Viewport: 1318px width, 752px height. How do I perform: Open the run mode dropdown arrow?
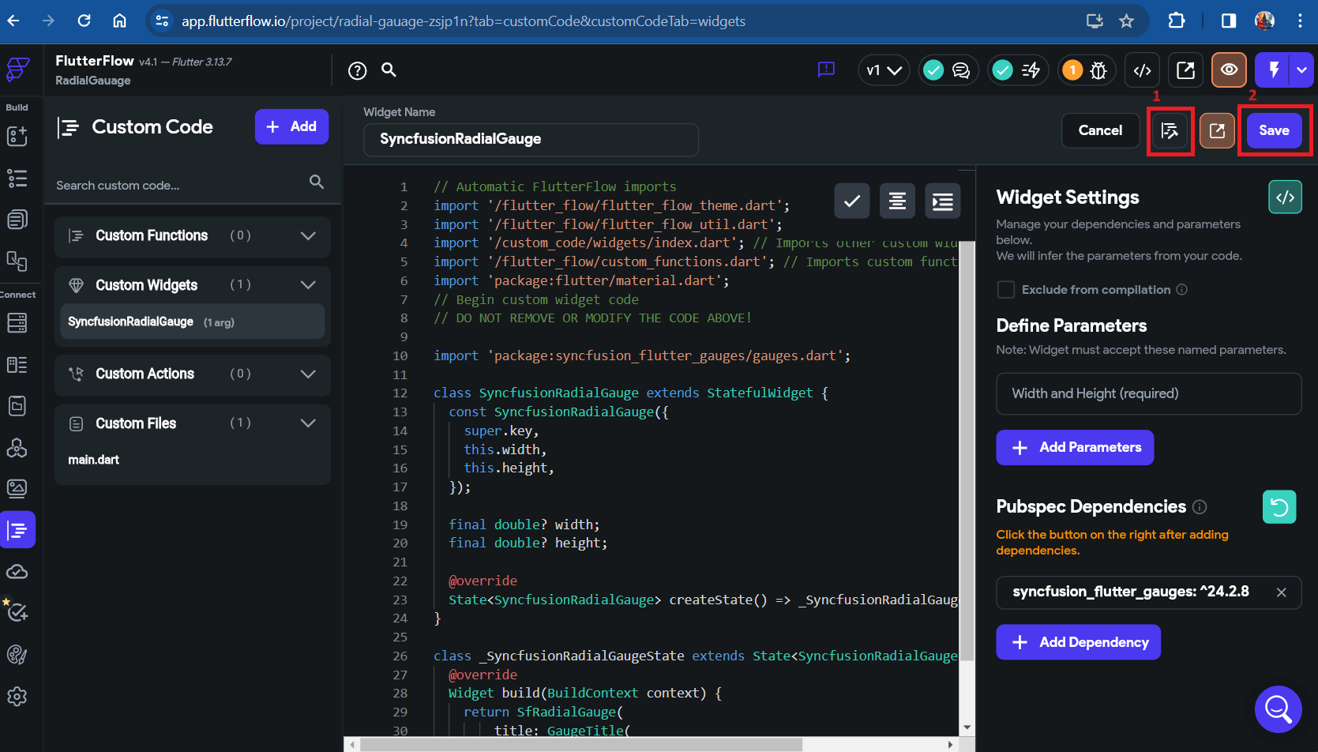click(x=1301, y=70)
